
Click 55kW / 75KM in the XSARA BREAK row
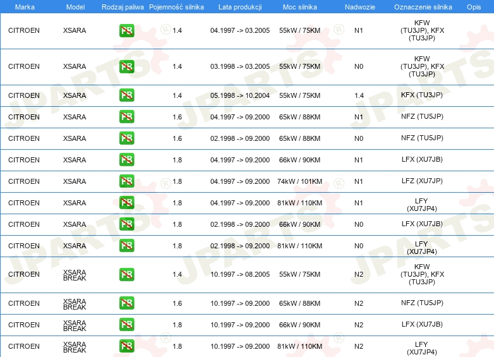tap(299, 274)
